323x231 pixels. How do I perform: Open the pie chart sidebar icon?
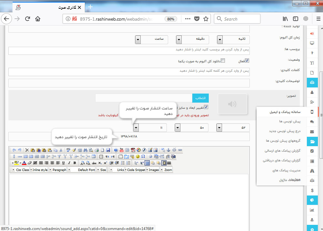coord(312,200)
